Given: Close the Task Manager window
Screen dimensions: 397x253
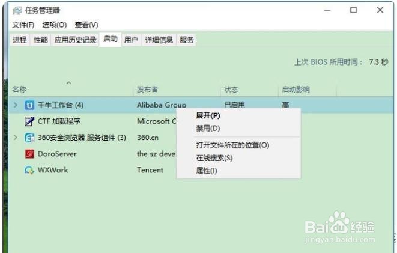Looking at the screenshot, I should (380, 10).
